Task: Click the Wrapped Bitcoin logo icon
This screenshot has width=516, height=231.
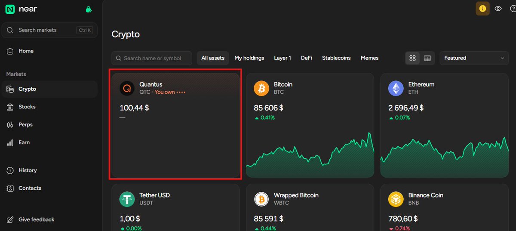Action: tap(261, 199)
